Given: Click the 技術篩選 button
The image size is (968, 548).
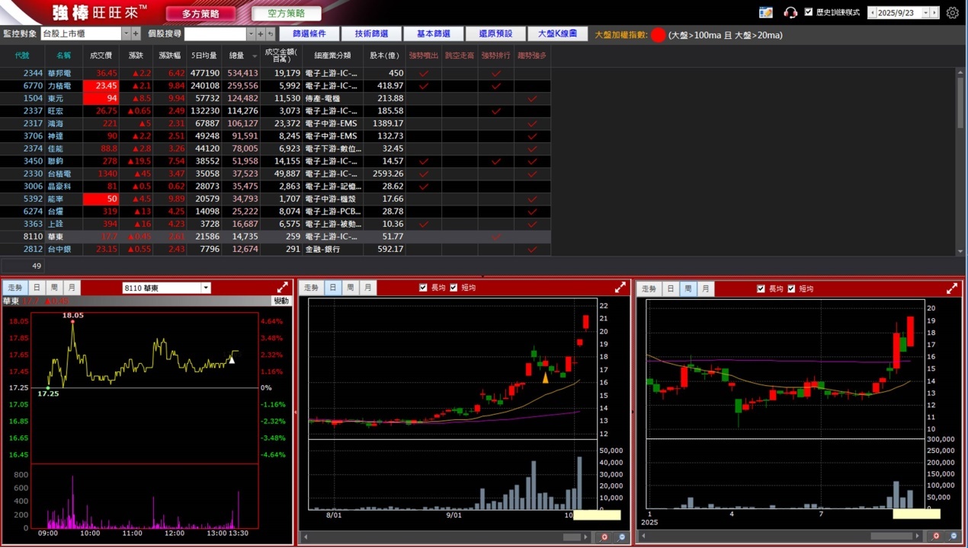Looking at the screenshot, I should [371, 34].
